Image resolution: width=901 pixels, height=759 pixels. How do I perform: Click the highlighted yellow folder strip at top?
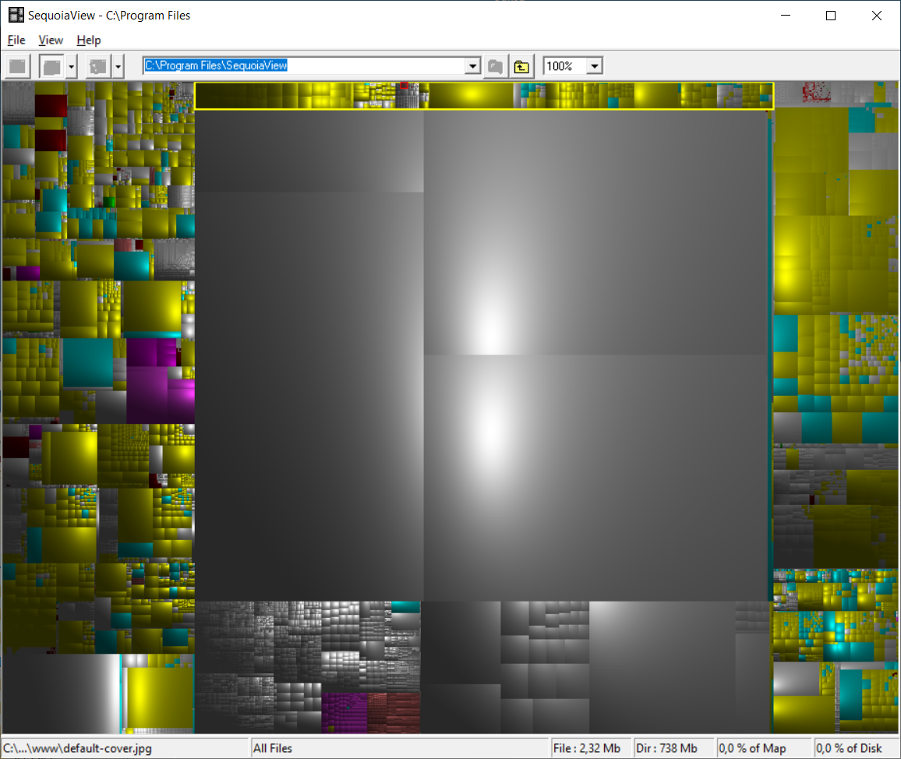coord(483,95)
